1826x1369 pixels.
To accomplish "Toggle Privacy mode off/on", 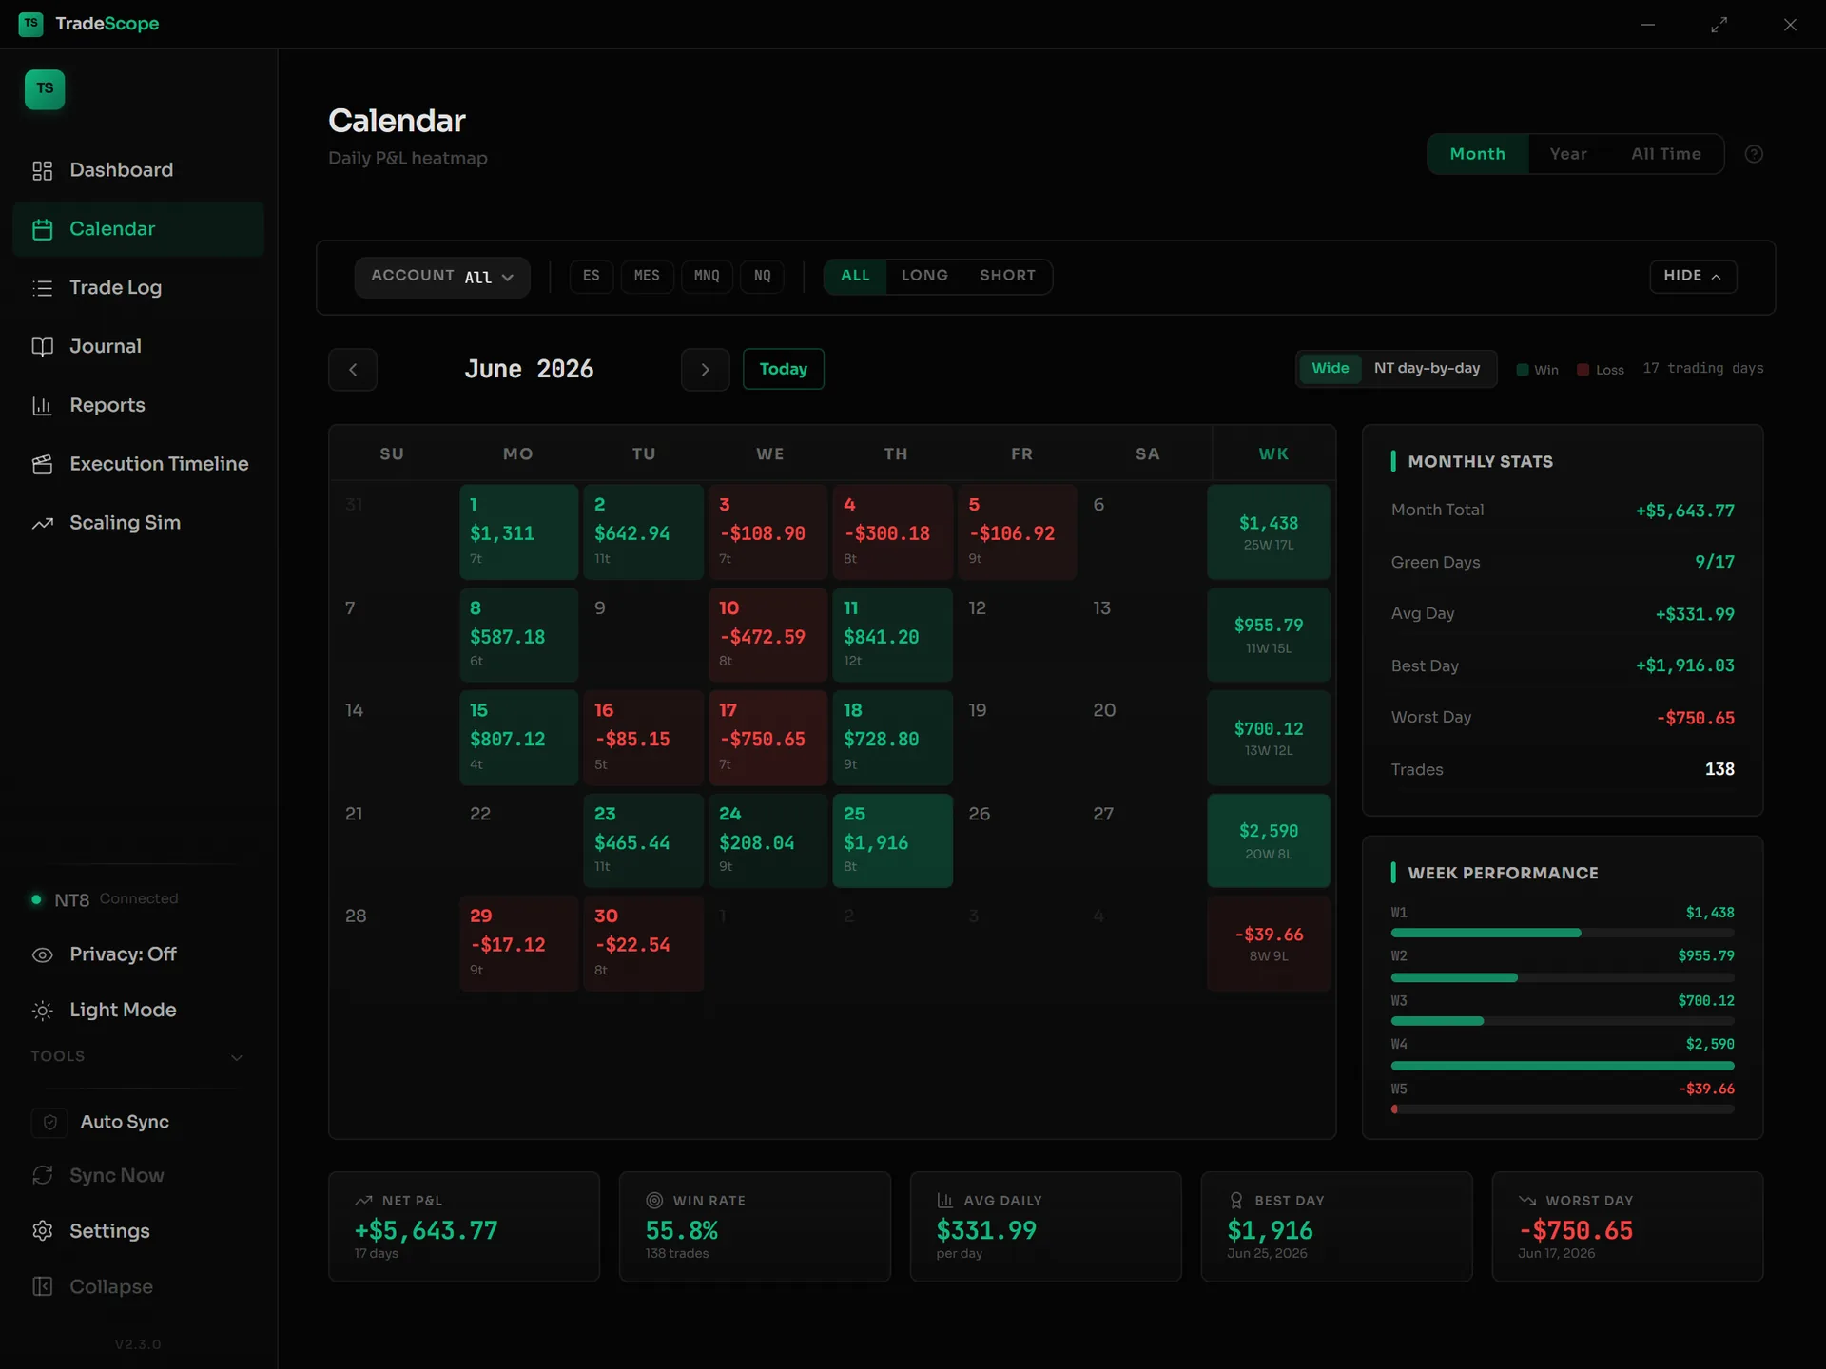I will [137, 954].
